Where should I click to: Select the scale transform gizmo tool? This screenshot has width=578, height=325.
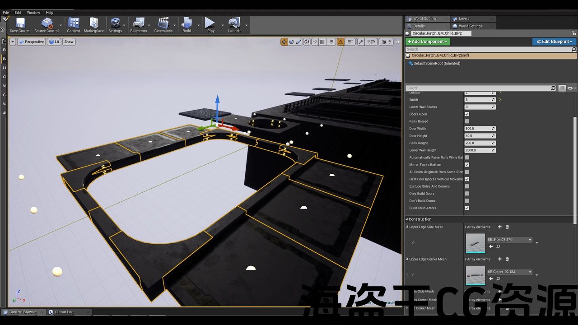click(299, 42)
